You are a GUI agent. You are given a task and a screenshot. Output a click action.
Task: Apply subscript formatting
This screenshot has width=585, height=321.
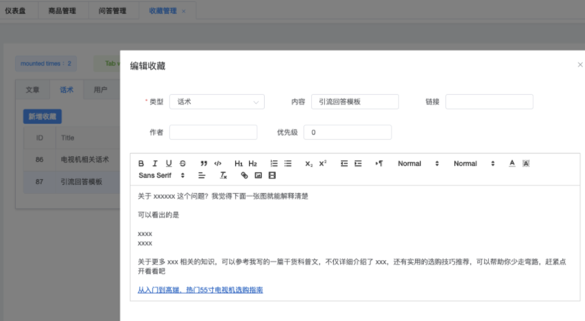pos(309,163)
